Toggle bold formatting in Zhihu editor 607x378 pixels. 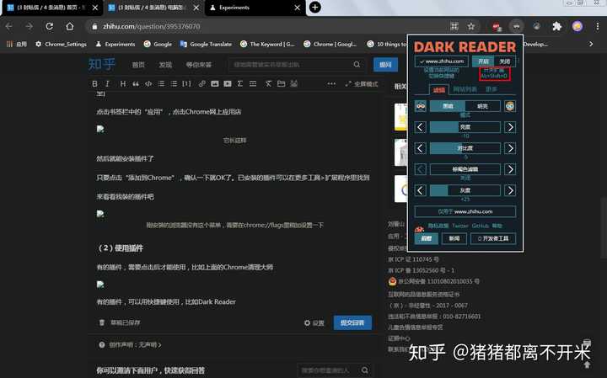(94, 83)
